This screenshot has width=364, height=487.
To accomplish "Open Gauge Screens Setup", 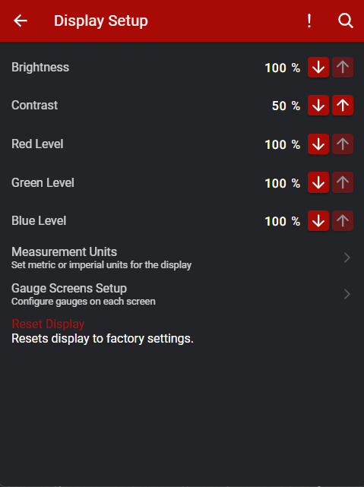I will (182, 294).
